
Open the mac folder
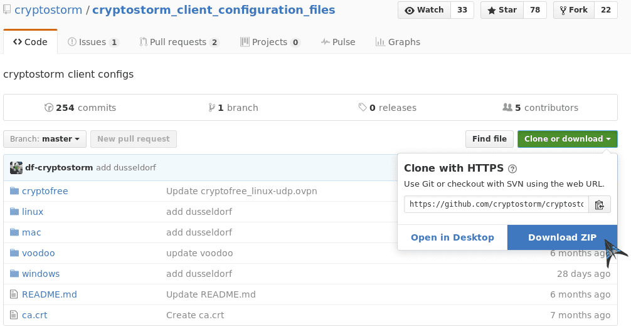(31, 232)
